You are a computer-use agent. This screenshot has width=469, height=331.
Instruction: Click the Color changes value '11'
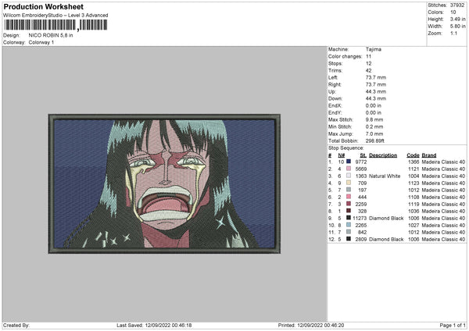click(x=368, y=56)
